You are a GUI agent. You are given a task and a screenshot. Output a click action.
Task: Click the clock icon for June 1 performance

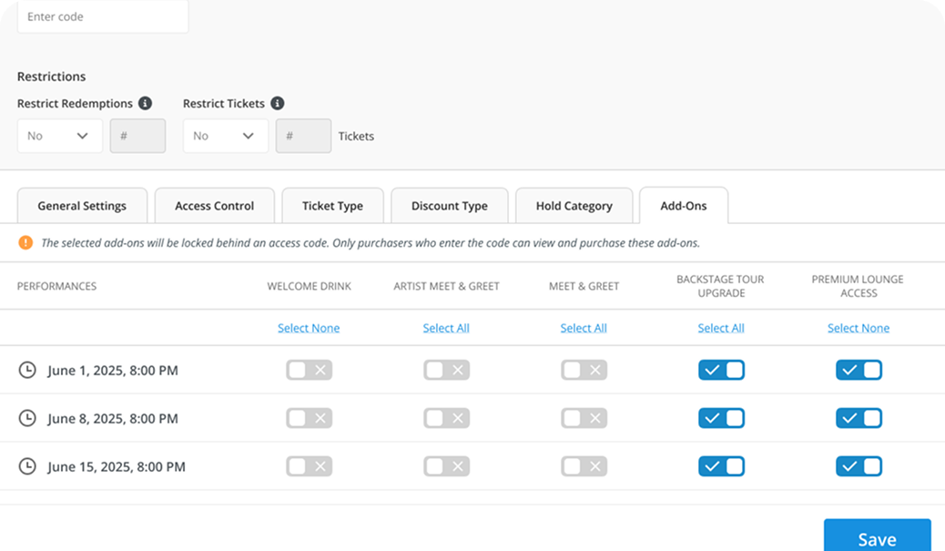(x=28, y=370)
